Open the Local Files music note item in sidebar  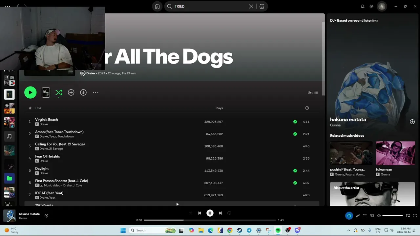point(9,136)
